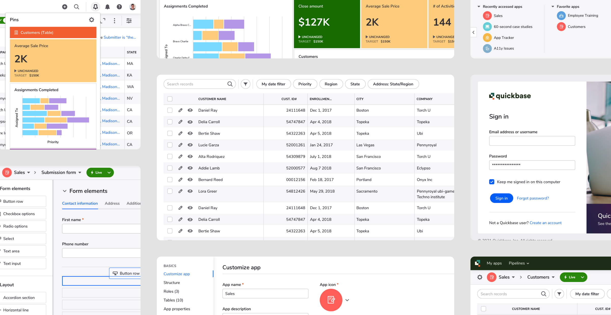The width and height of the screenshot is (611, 315).
Task: Open the Submission form dropdown
Action: pyautogui.click(x=80, y=172)
